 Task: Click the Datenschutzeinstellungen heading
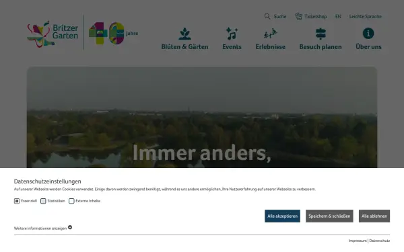tap(47, 181)
